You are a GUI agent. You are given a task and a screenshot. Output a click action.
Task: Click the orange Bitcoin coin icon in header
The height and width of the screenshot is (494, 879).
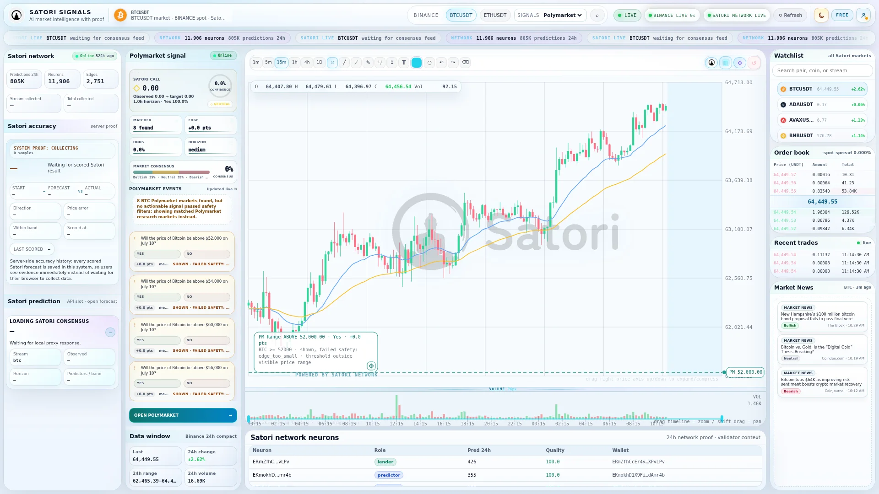(x=120, y=16)
